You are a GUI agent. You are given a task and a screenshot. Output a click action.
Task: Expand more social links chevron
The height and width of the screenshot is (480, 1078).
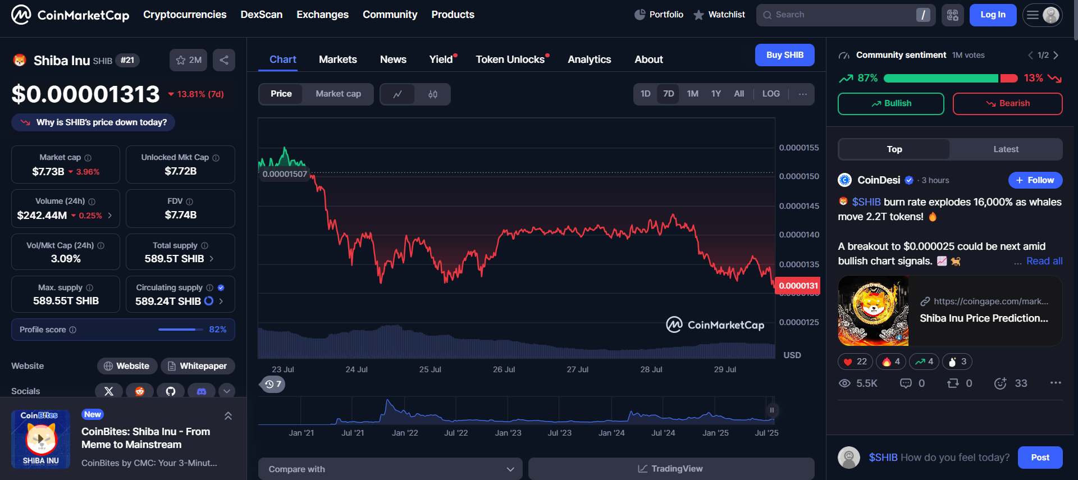[x=226, y=391]
